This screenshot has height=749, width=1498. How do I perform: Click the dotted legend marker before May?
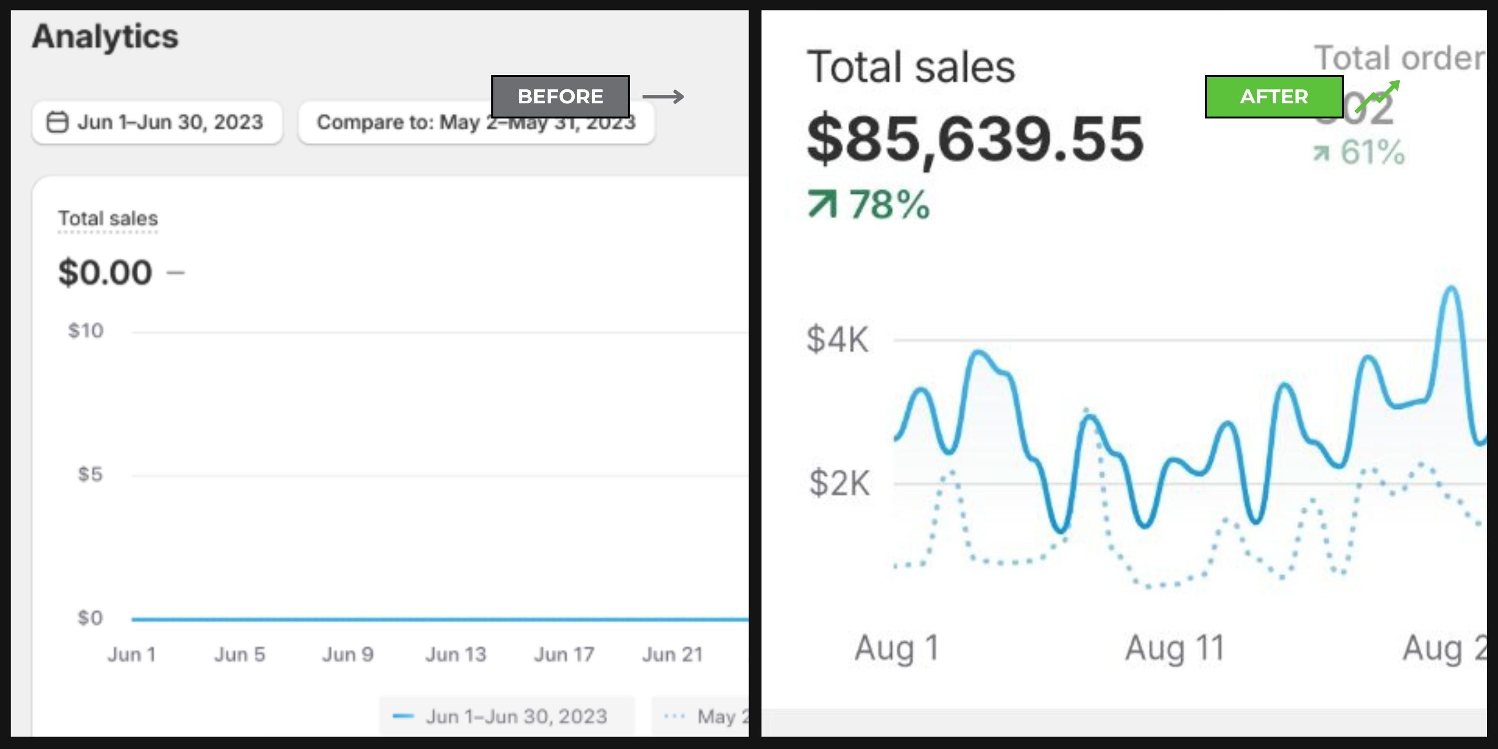coord(674,717)
